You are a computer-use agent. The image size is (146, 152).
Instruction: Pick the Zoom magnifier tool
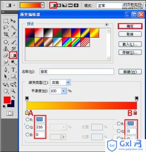pos(13,91)
